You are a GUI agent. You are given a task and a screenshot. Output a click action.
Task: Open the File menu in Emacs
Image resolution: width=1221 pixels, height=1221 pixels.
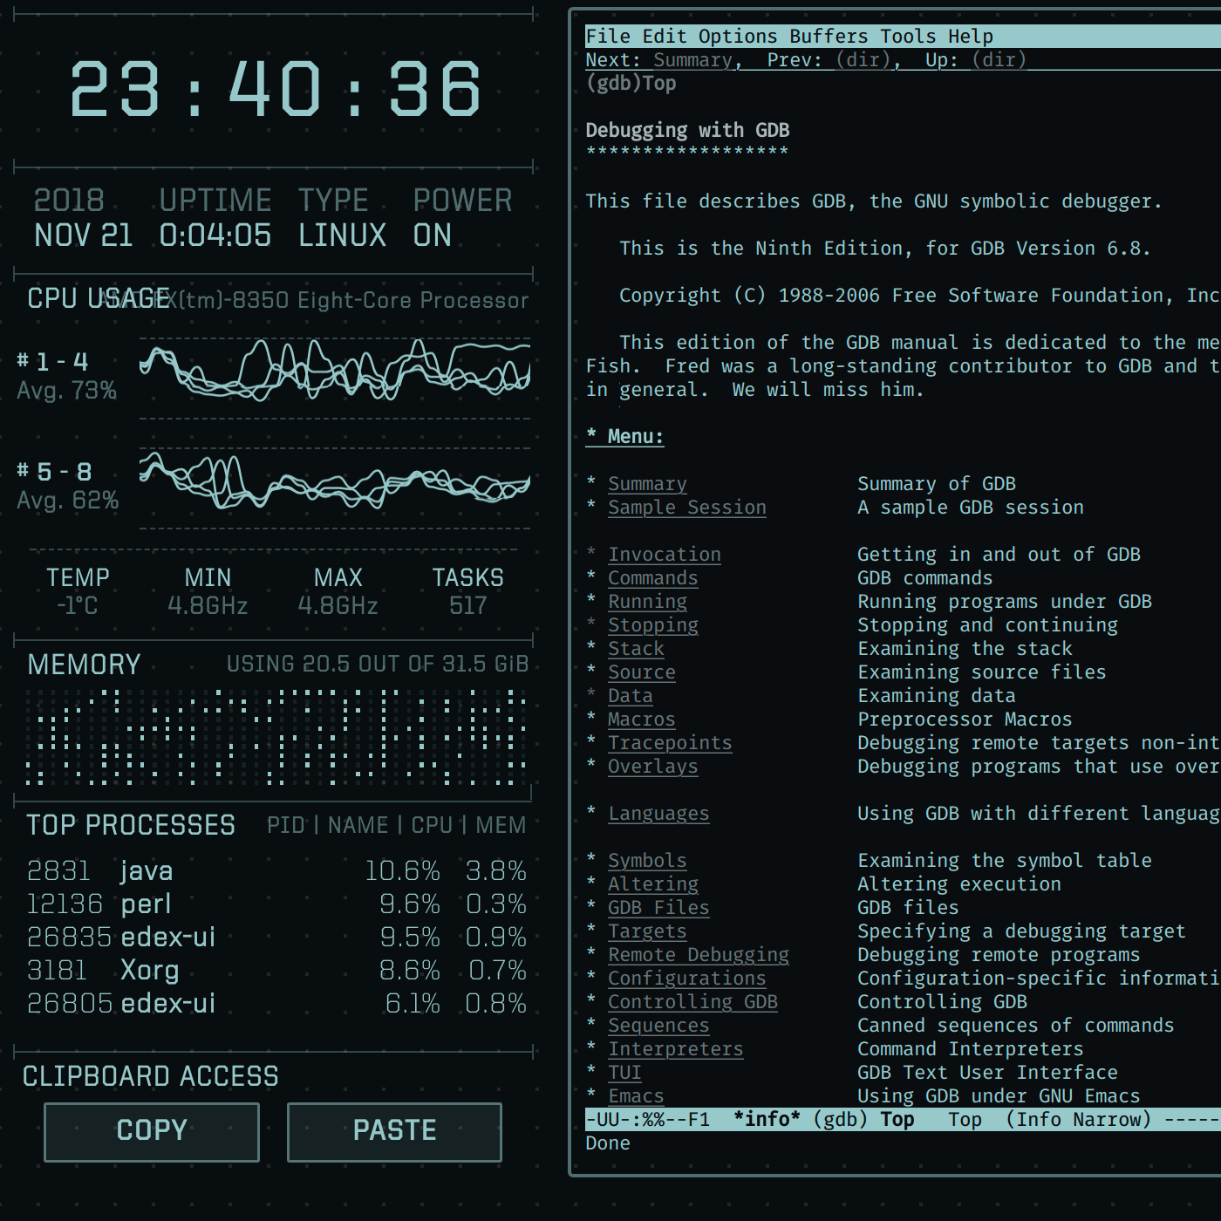[608, 37]
